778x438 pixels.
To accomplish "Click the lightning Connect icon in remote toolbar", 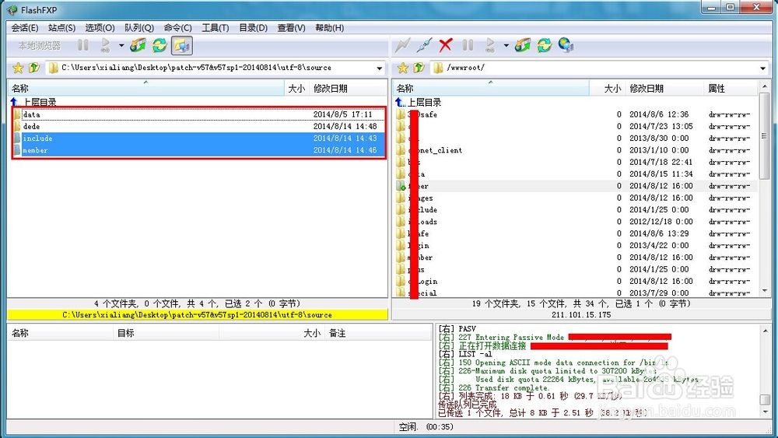I will click(402, 46).
